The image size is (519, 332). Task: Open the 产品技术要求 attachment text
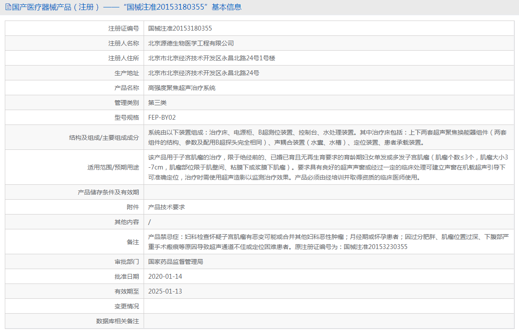(x=166, y=207)
